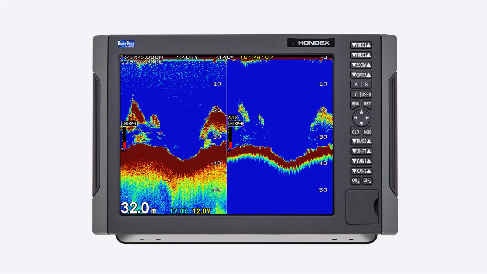This screenshot has height=274, width=487.
Task: Tap the AUTO indicator
Action: (x=233, y=118)
